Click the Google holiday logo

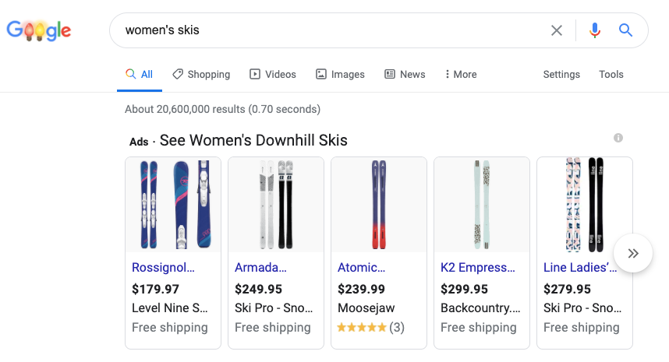tap(38, 30)
